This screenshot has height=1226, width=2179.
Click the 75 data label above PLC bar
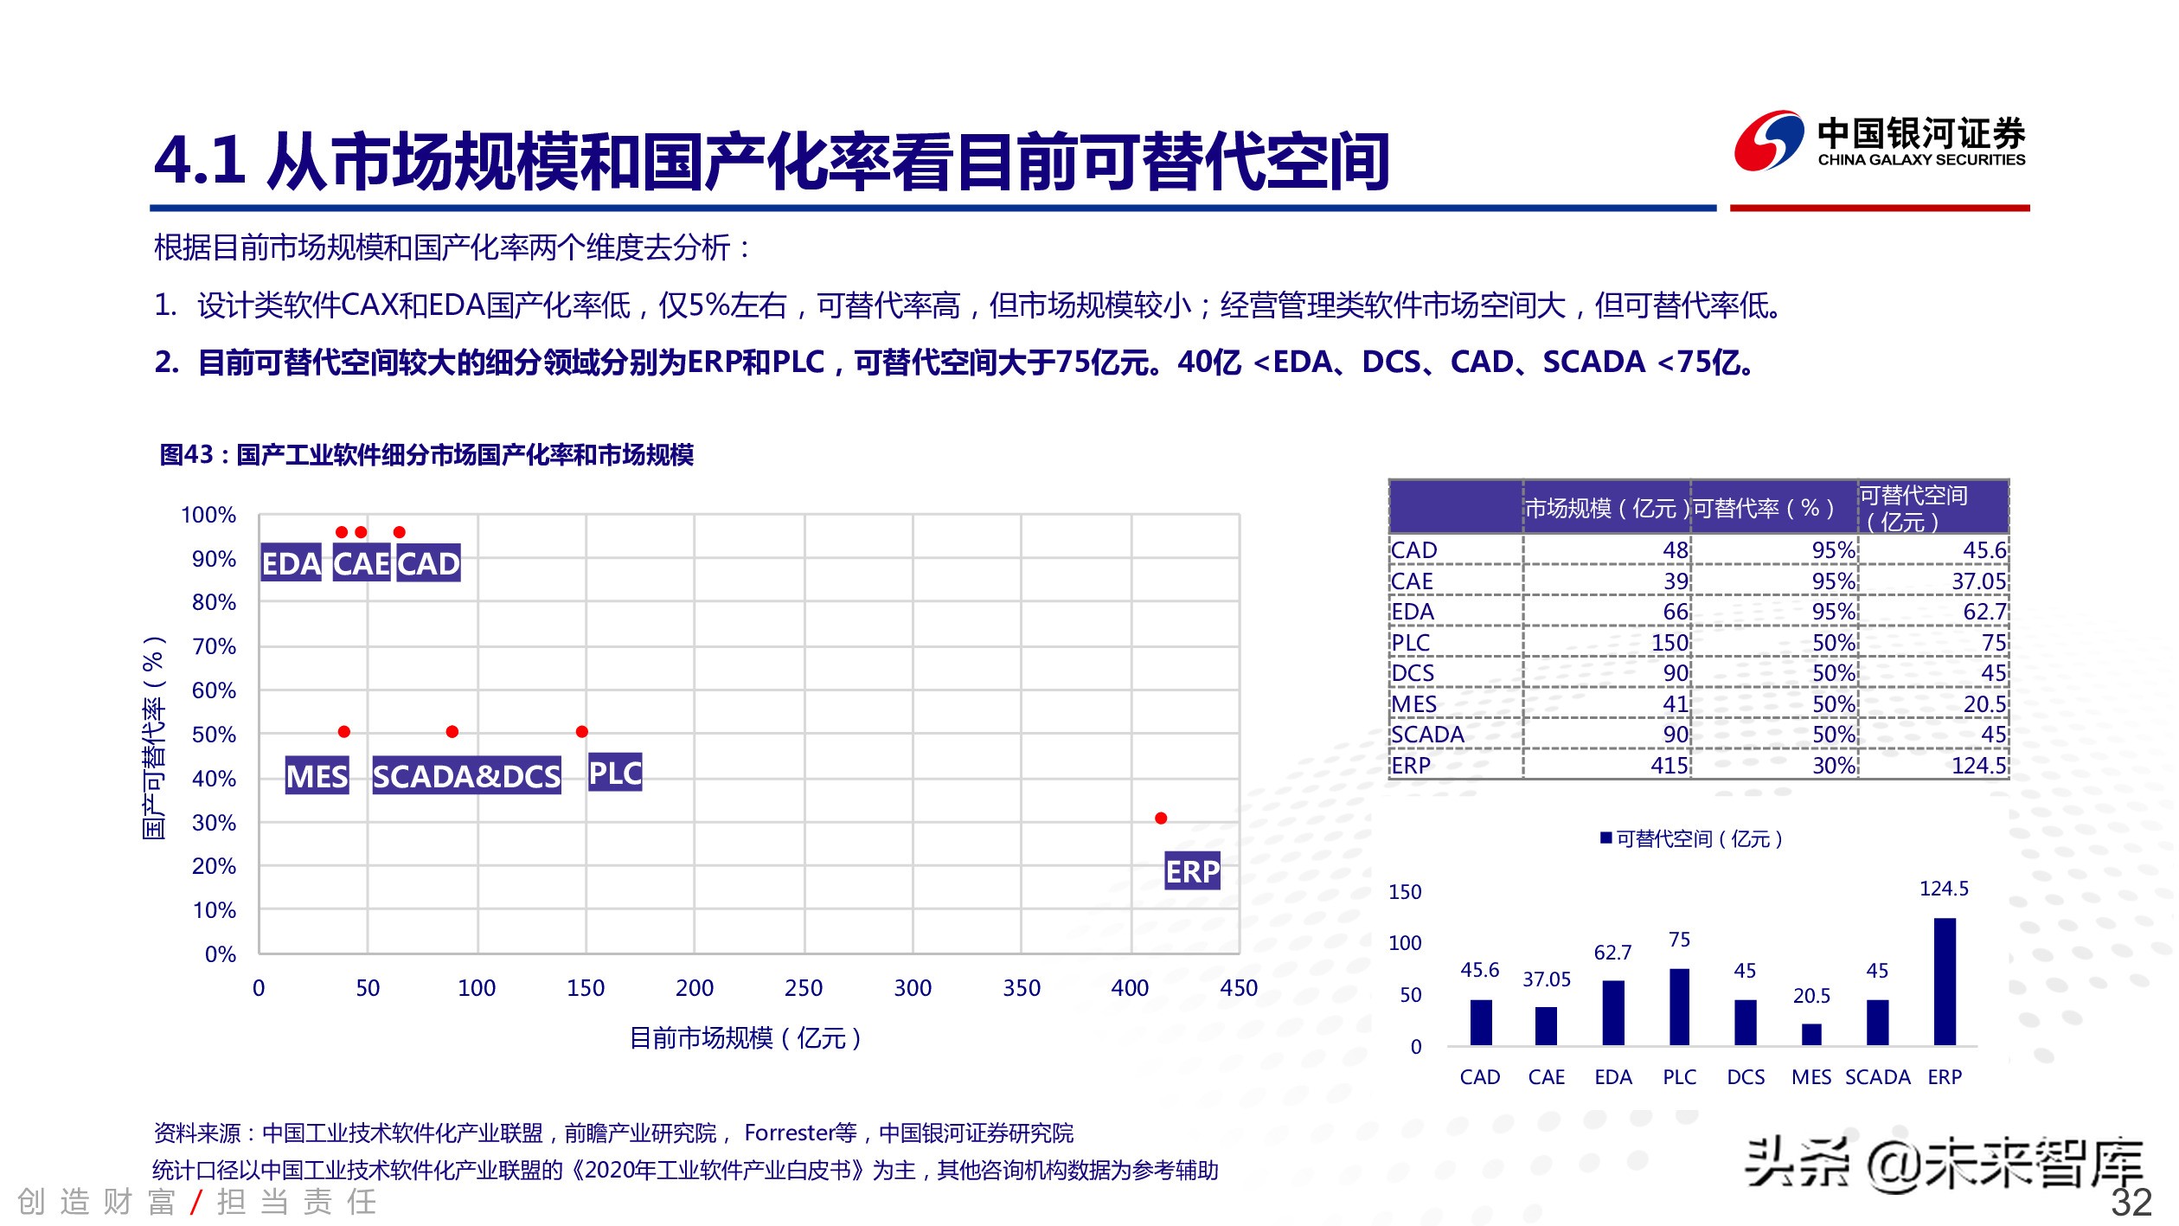(1679, 940)
